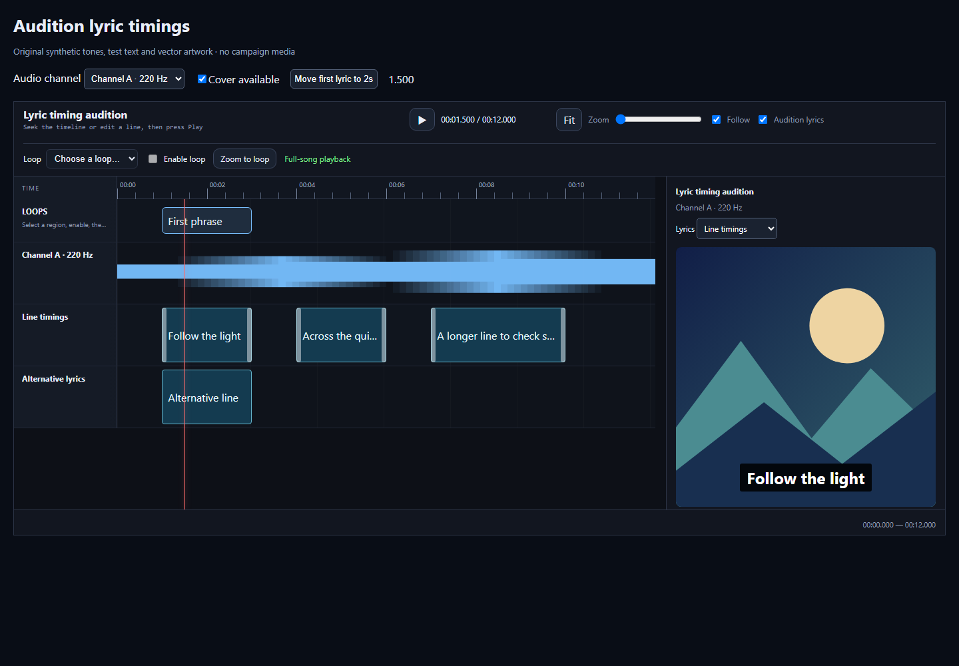Select the Follow the light lyric block
The height and width of the screenshot is (666, 959).
click(x=206, y=335)
